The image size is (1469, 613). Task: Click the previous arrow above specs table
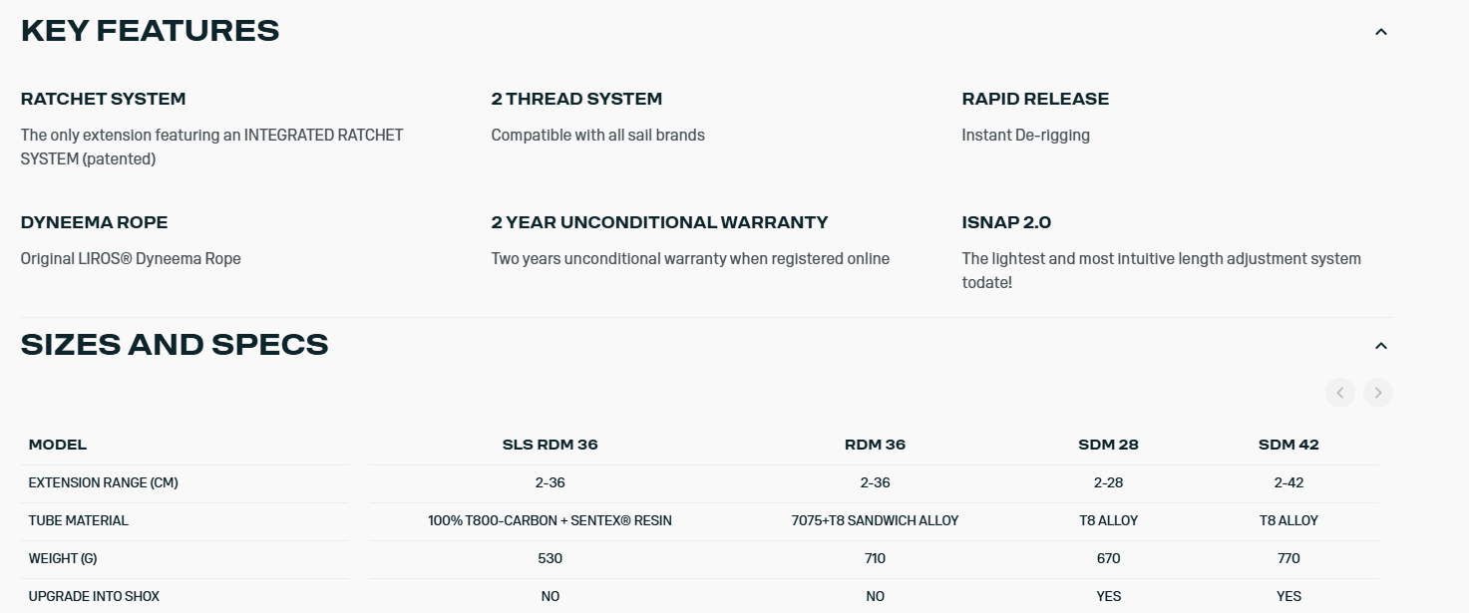pos(1339,393)
